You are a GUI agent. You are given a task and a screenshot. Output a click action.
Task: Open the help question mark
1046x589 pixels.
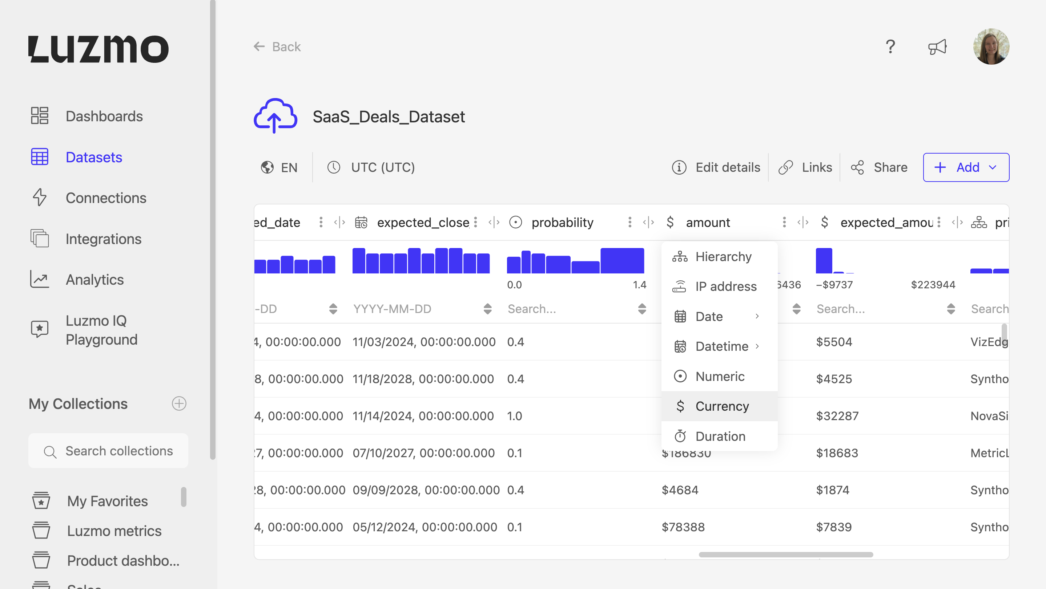pyautogui.click(x=890, y=46)
